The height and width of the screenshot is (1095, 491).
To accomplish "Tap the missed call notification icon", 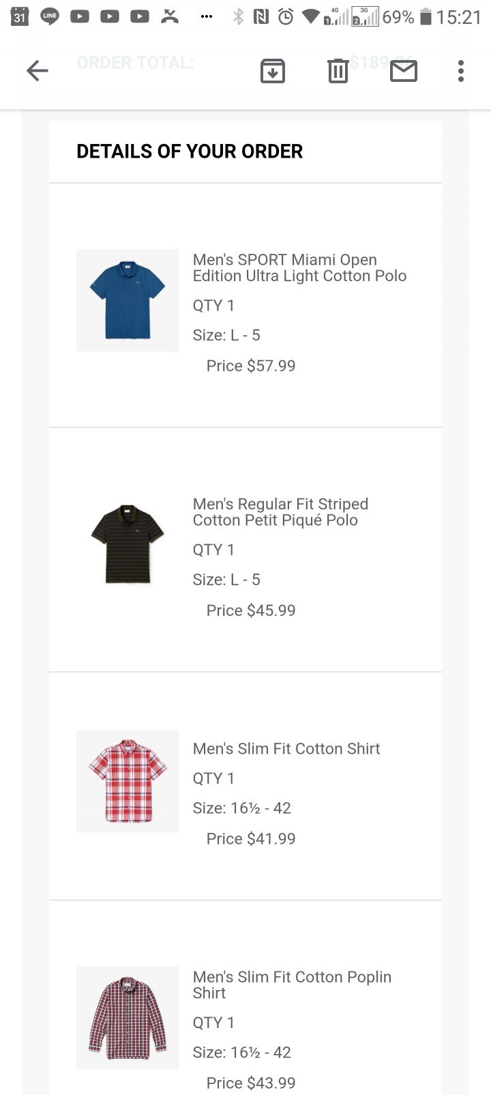I will (x=170, y=17).
